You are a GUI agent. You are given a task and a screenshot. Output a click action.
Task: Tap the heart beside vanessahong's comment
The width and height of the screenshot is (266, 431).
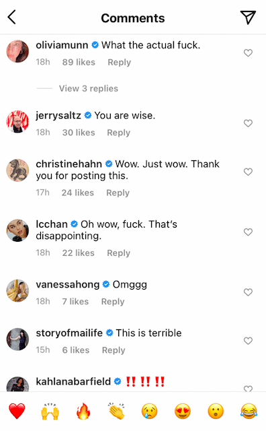point(248,292)
